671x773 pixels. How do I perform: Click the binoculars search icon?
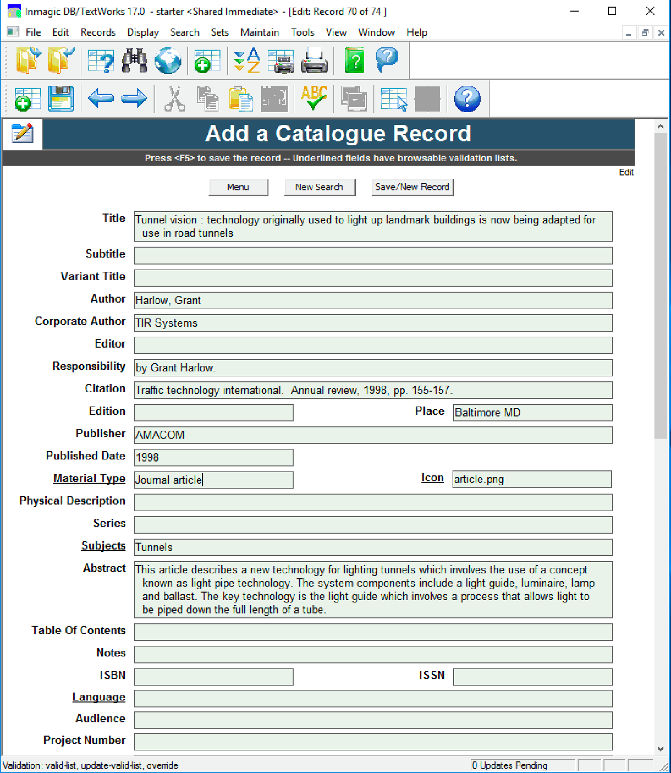[x=134, y=61]
